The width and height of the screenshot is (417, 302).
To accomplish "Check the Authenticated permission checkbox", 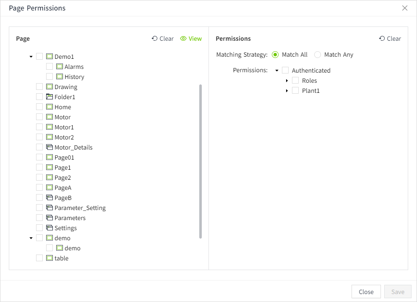I will [x=285, y=70].
